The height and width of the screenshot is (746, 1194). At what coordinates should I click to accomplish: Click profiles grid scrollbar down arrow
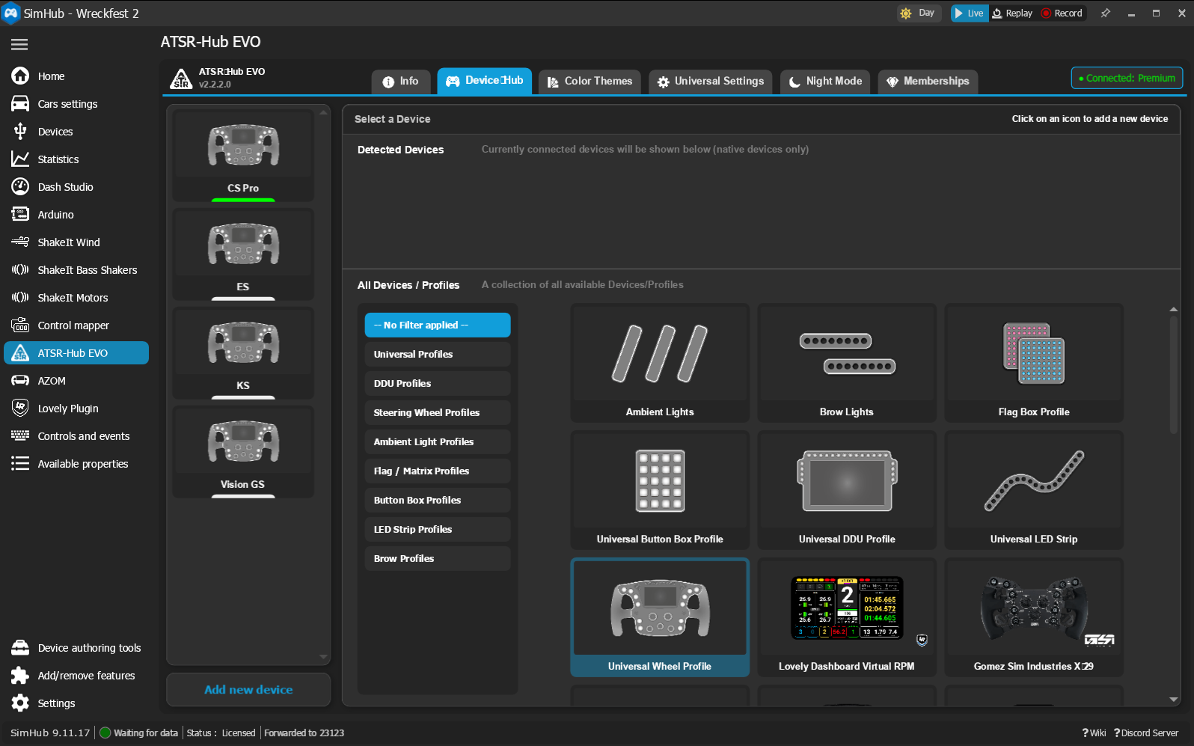(x=1173, y=700)
